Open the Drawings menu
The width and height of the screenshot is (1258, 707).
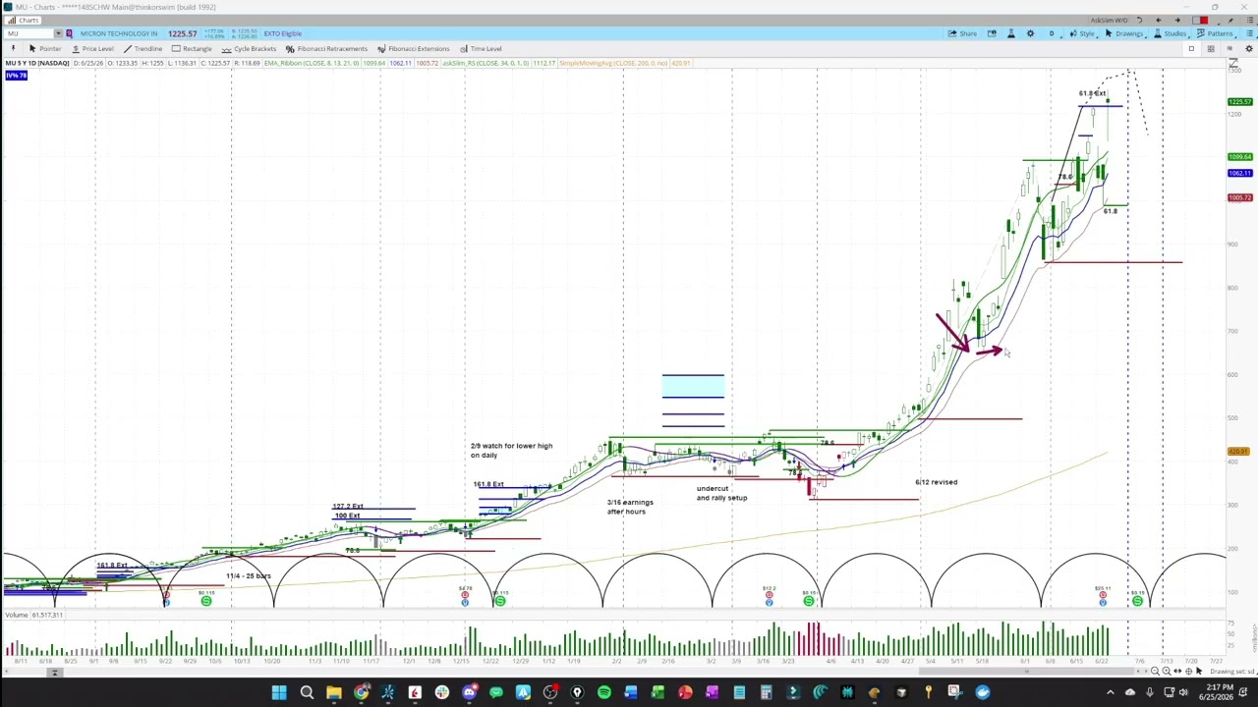[1124, 33]
